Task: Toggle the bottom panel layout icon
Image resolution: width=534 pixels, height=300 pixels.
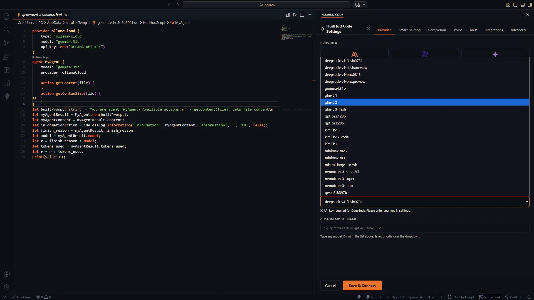Action: click(523, 5)
